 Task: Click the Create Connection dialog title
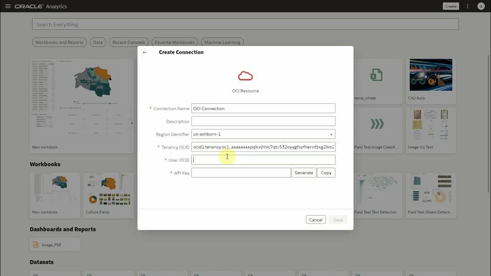coord(181,52)
